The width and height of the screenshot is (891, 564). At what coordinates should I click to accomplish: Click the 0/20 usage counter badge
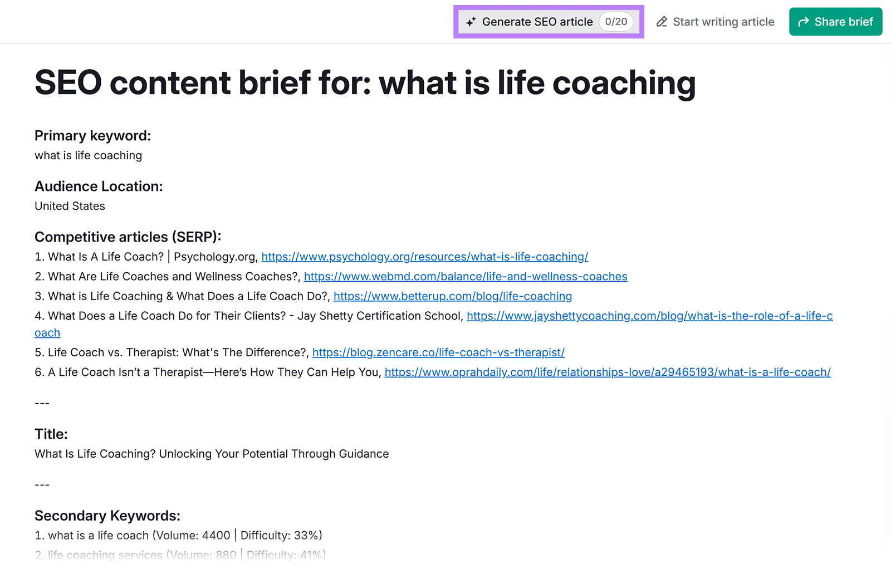click(x=615, y=22)
